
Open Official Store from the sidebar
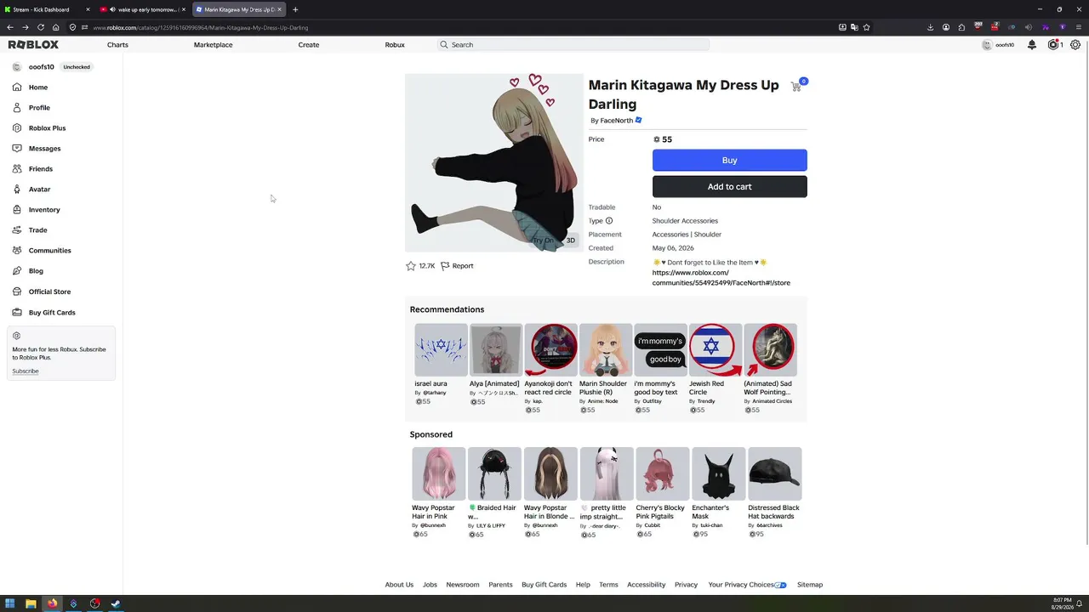[49, 292]
